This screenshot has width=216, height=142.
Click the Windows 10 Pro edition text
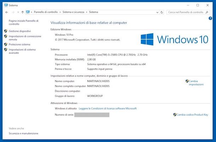coord(64,35)
